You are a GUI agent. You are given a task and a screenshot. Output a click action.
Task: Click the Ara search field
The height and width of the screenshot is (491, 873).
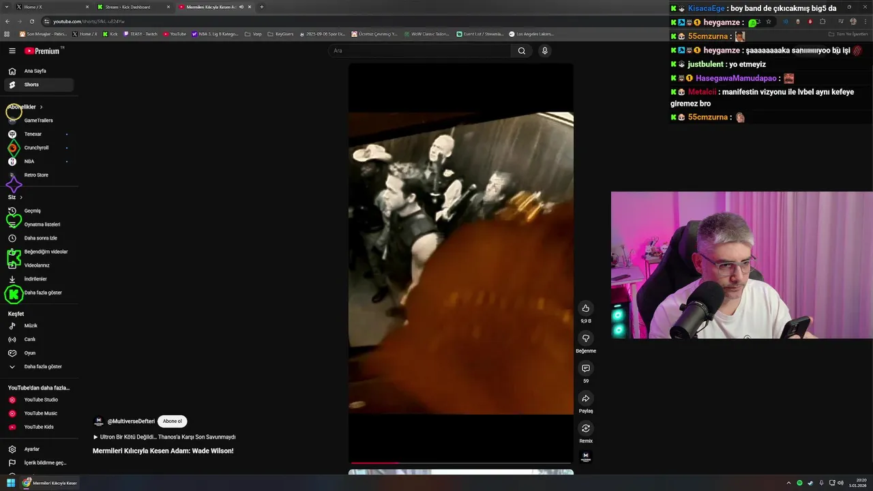click(419, 50)
